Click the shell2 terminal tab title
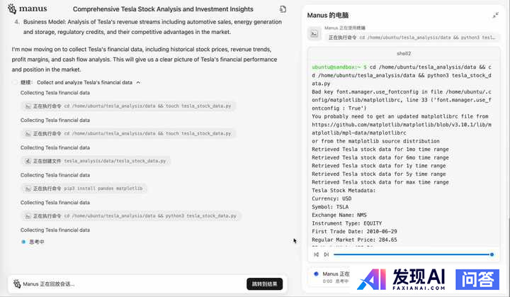 [403, 53]
